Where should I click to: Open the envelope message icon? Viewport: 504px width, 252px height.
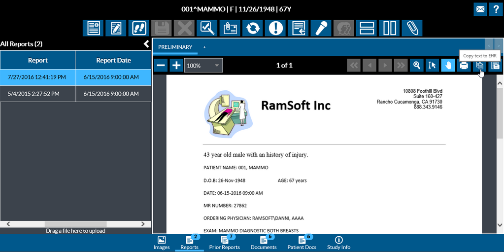[480, 9]
